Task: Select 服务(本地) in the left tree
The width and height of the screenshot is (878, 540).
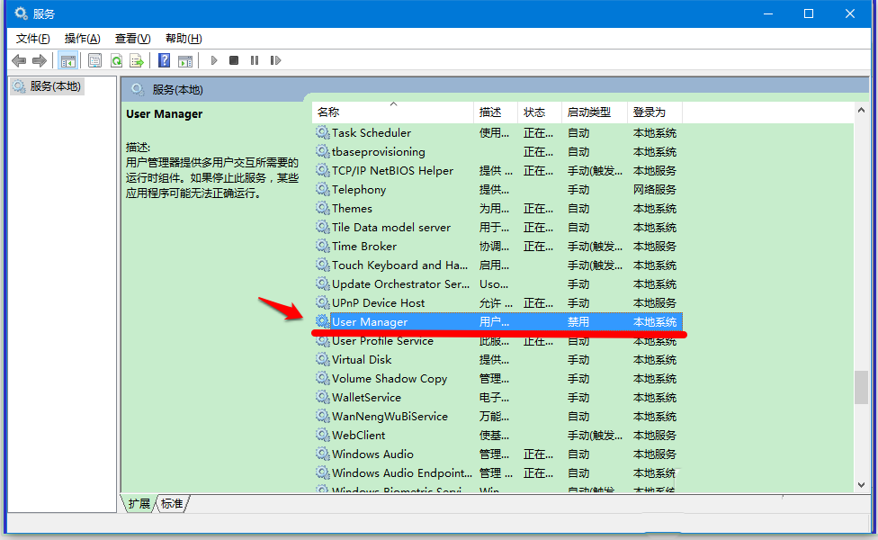Action: click(x=53, y=85)
